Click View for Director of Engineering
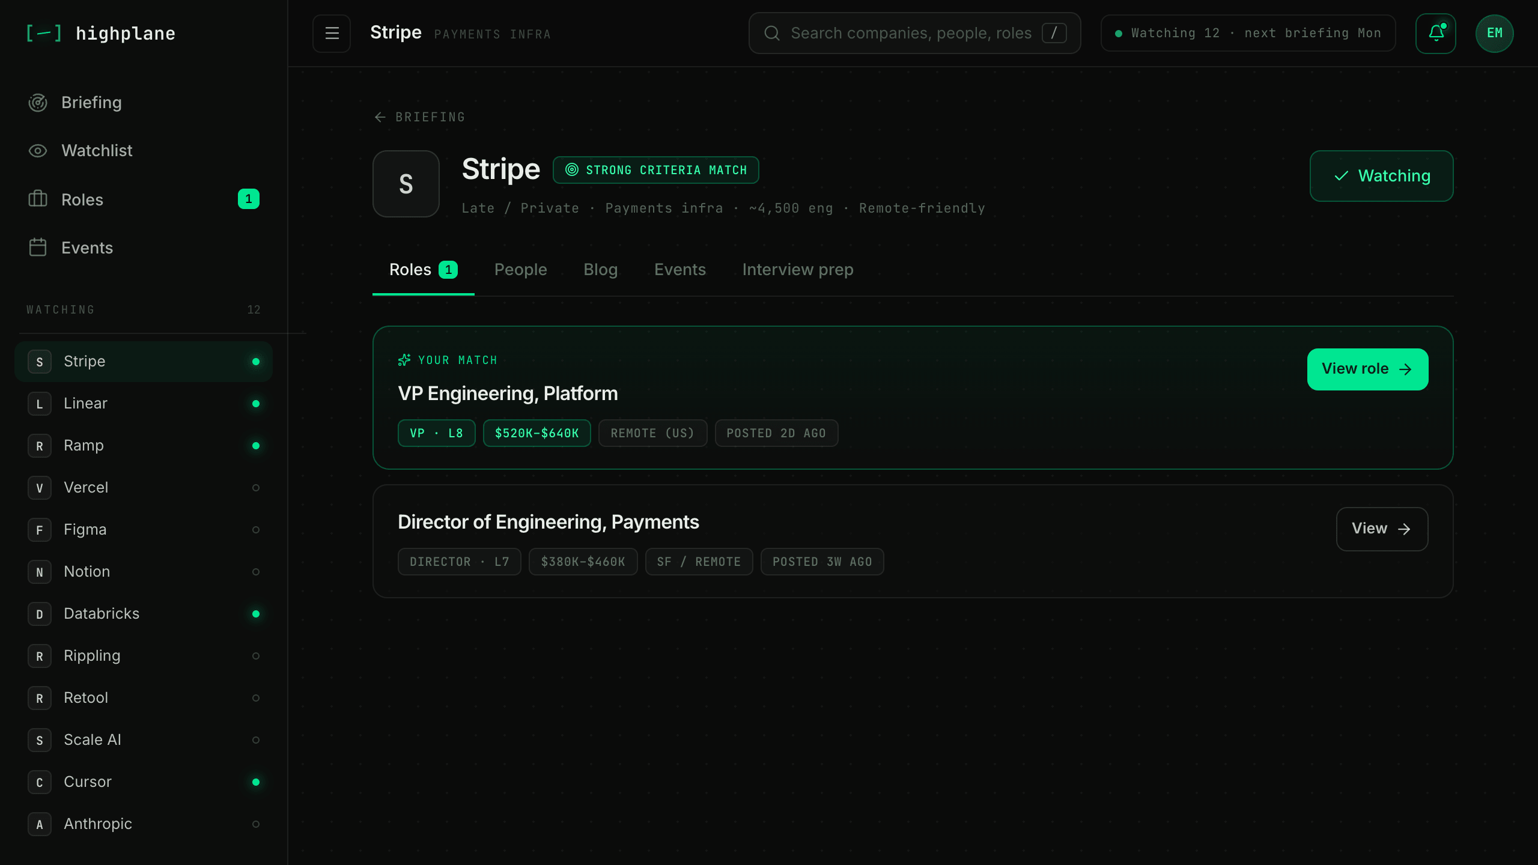The width and height of the screenshot is (1538, 865). click(1382, 529)
